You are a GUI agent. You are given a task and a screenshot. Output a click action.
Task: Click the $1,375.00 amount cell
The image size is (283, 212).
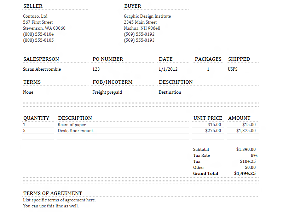tap(243, 131)
